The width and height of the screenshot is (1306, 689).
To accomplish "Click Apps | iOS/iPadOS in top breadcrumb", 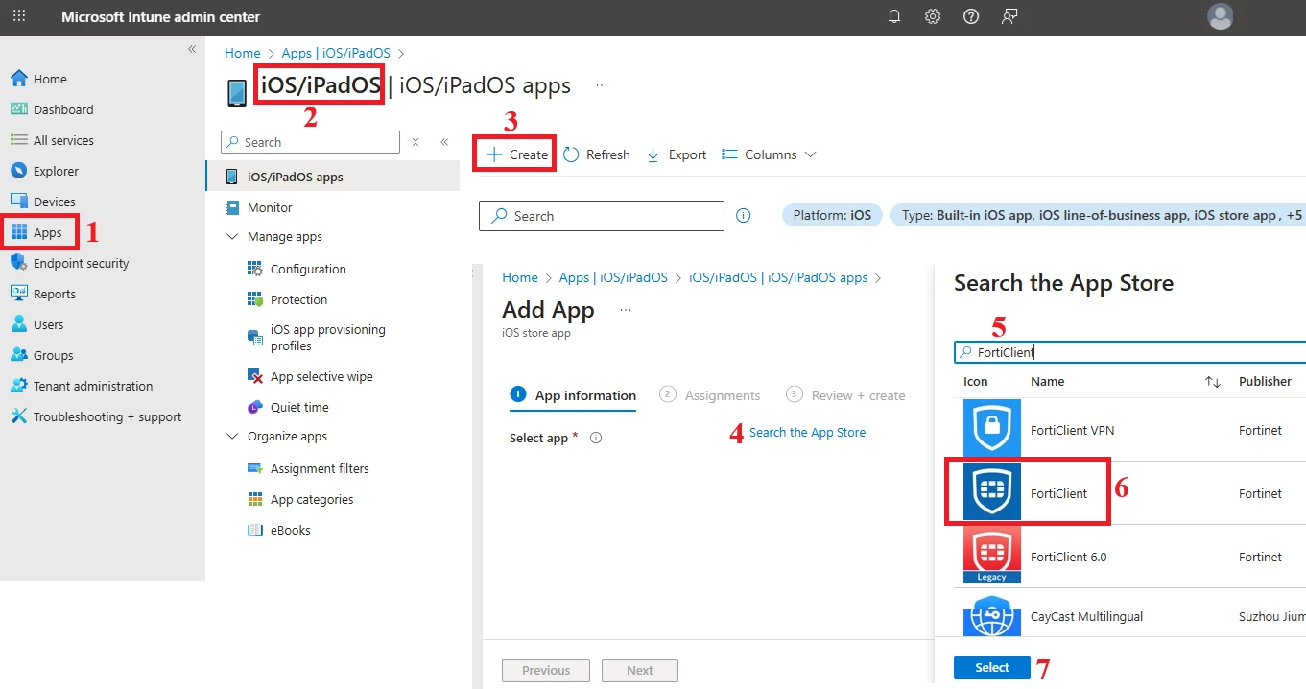I will point(336,53).
